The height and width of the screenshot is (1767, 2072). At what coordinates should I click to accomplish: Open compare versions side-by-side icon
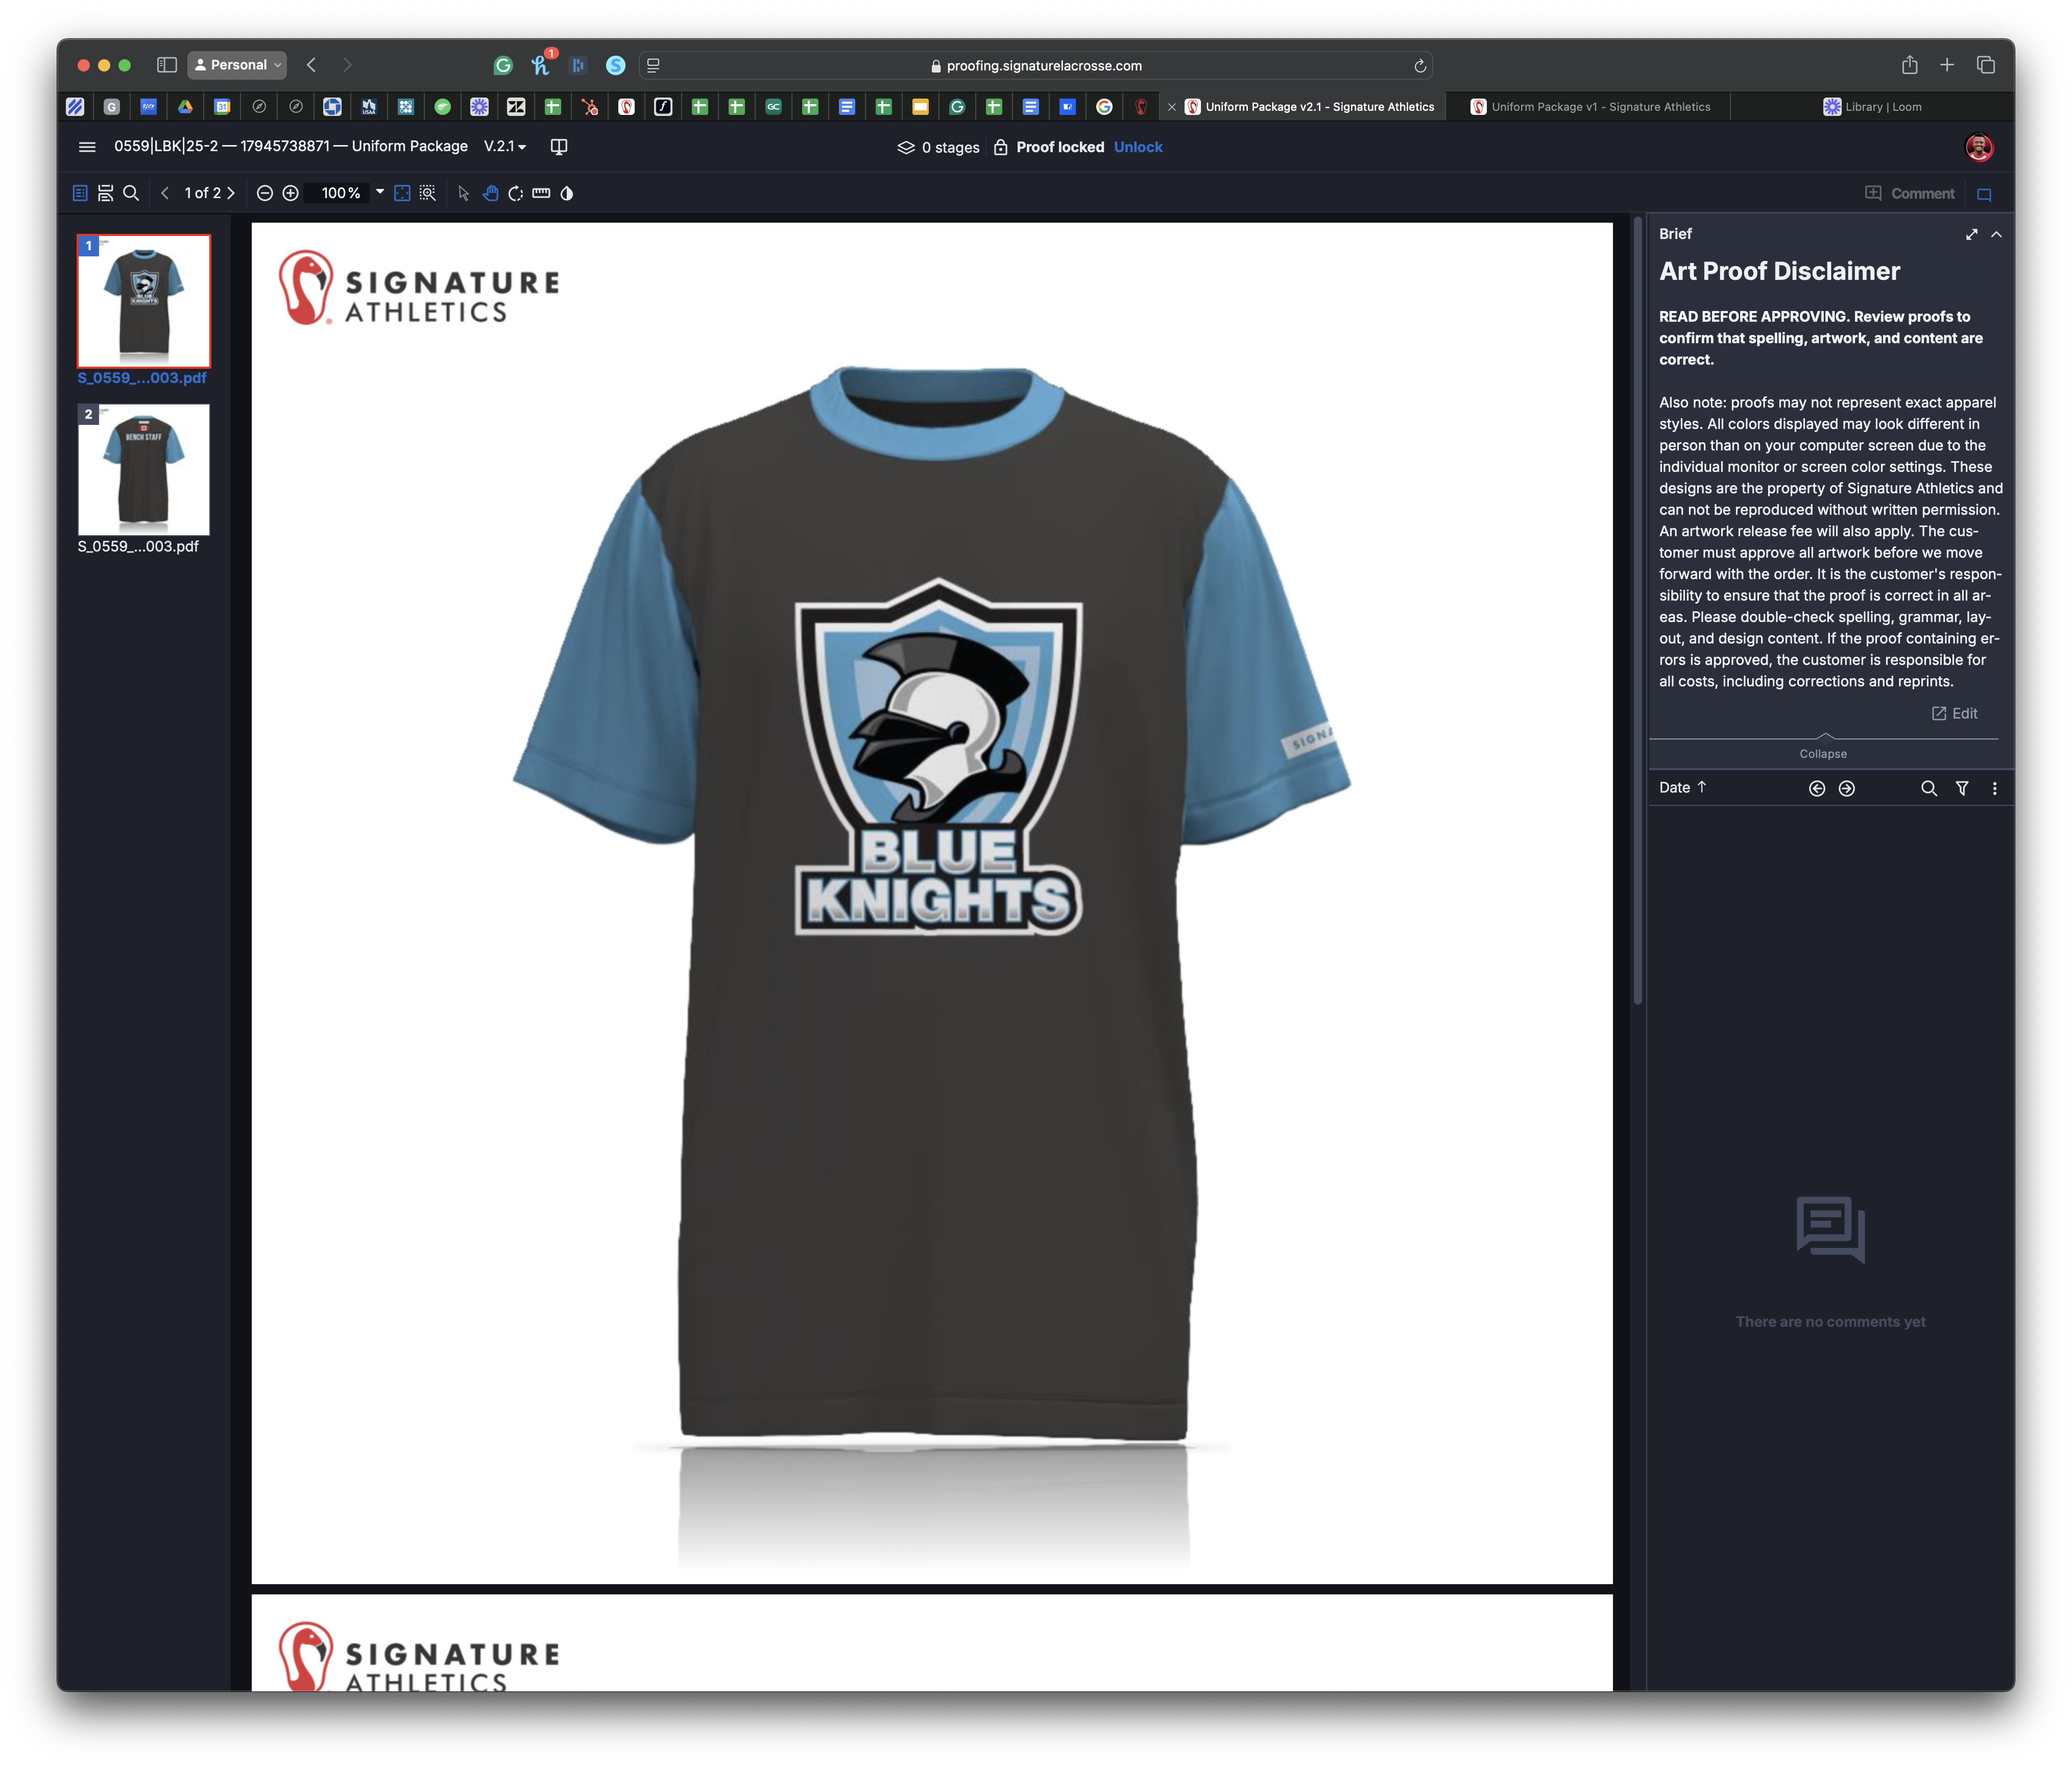(x=559, y=147)
